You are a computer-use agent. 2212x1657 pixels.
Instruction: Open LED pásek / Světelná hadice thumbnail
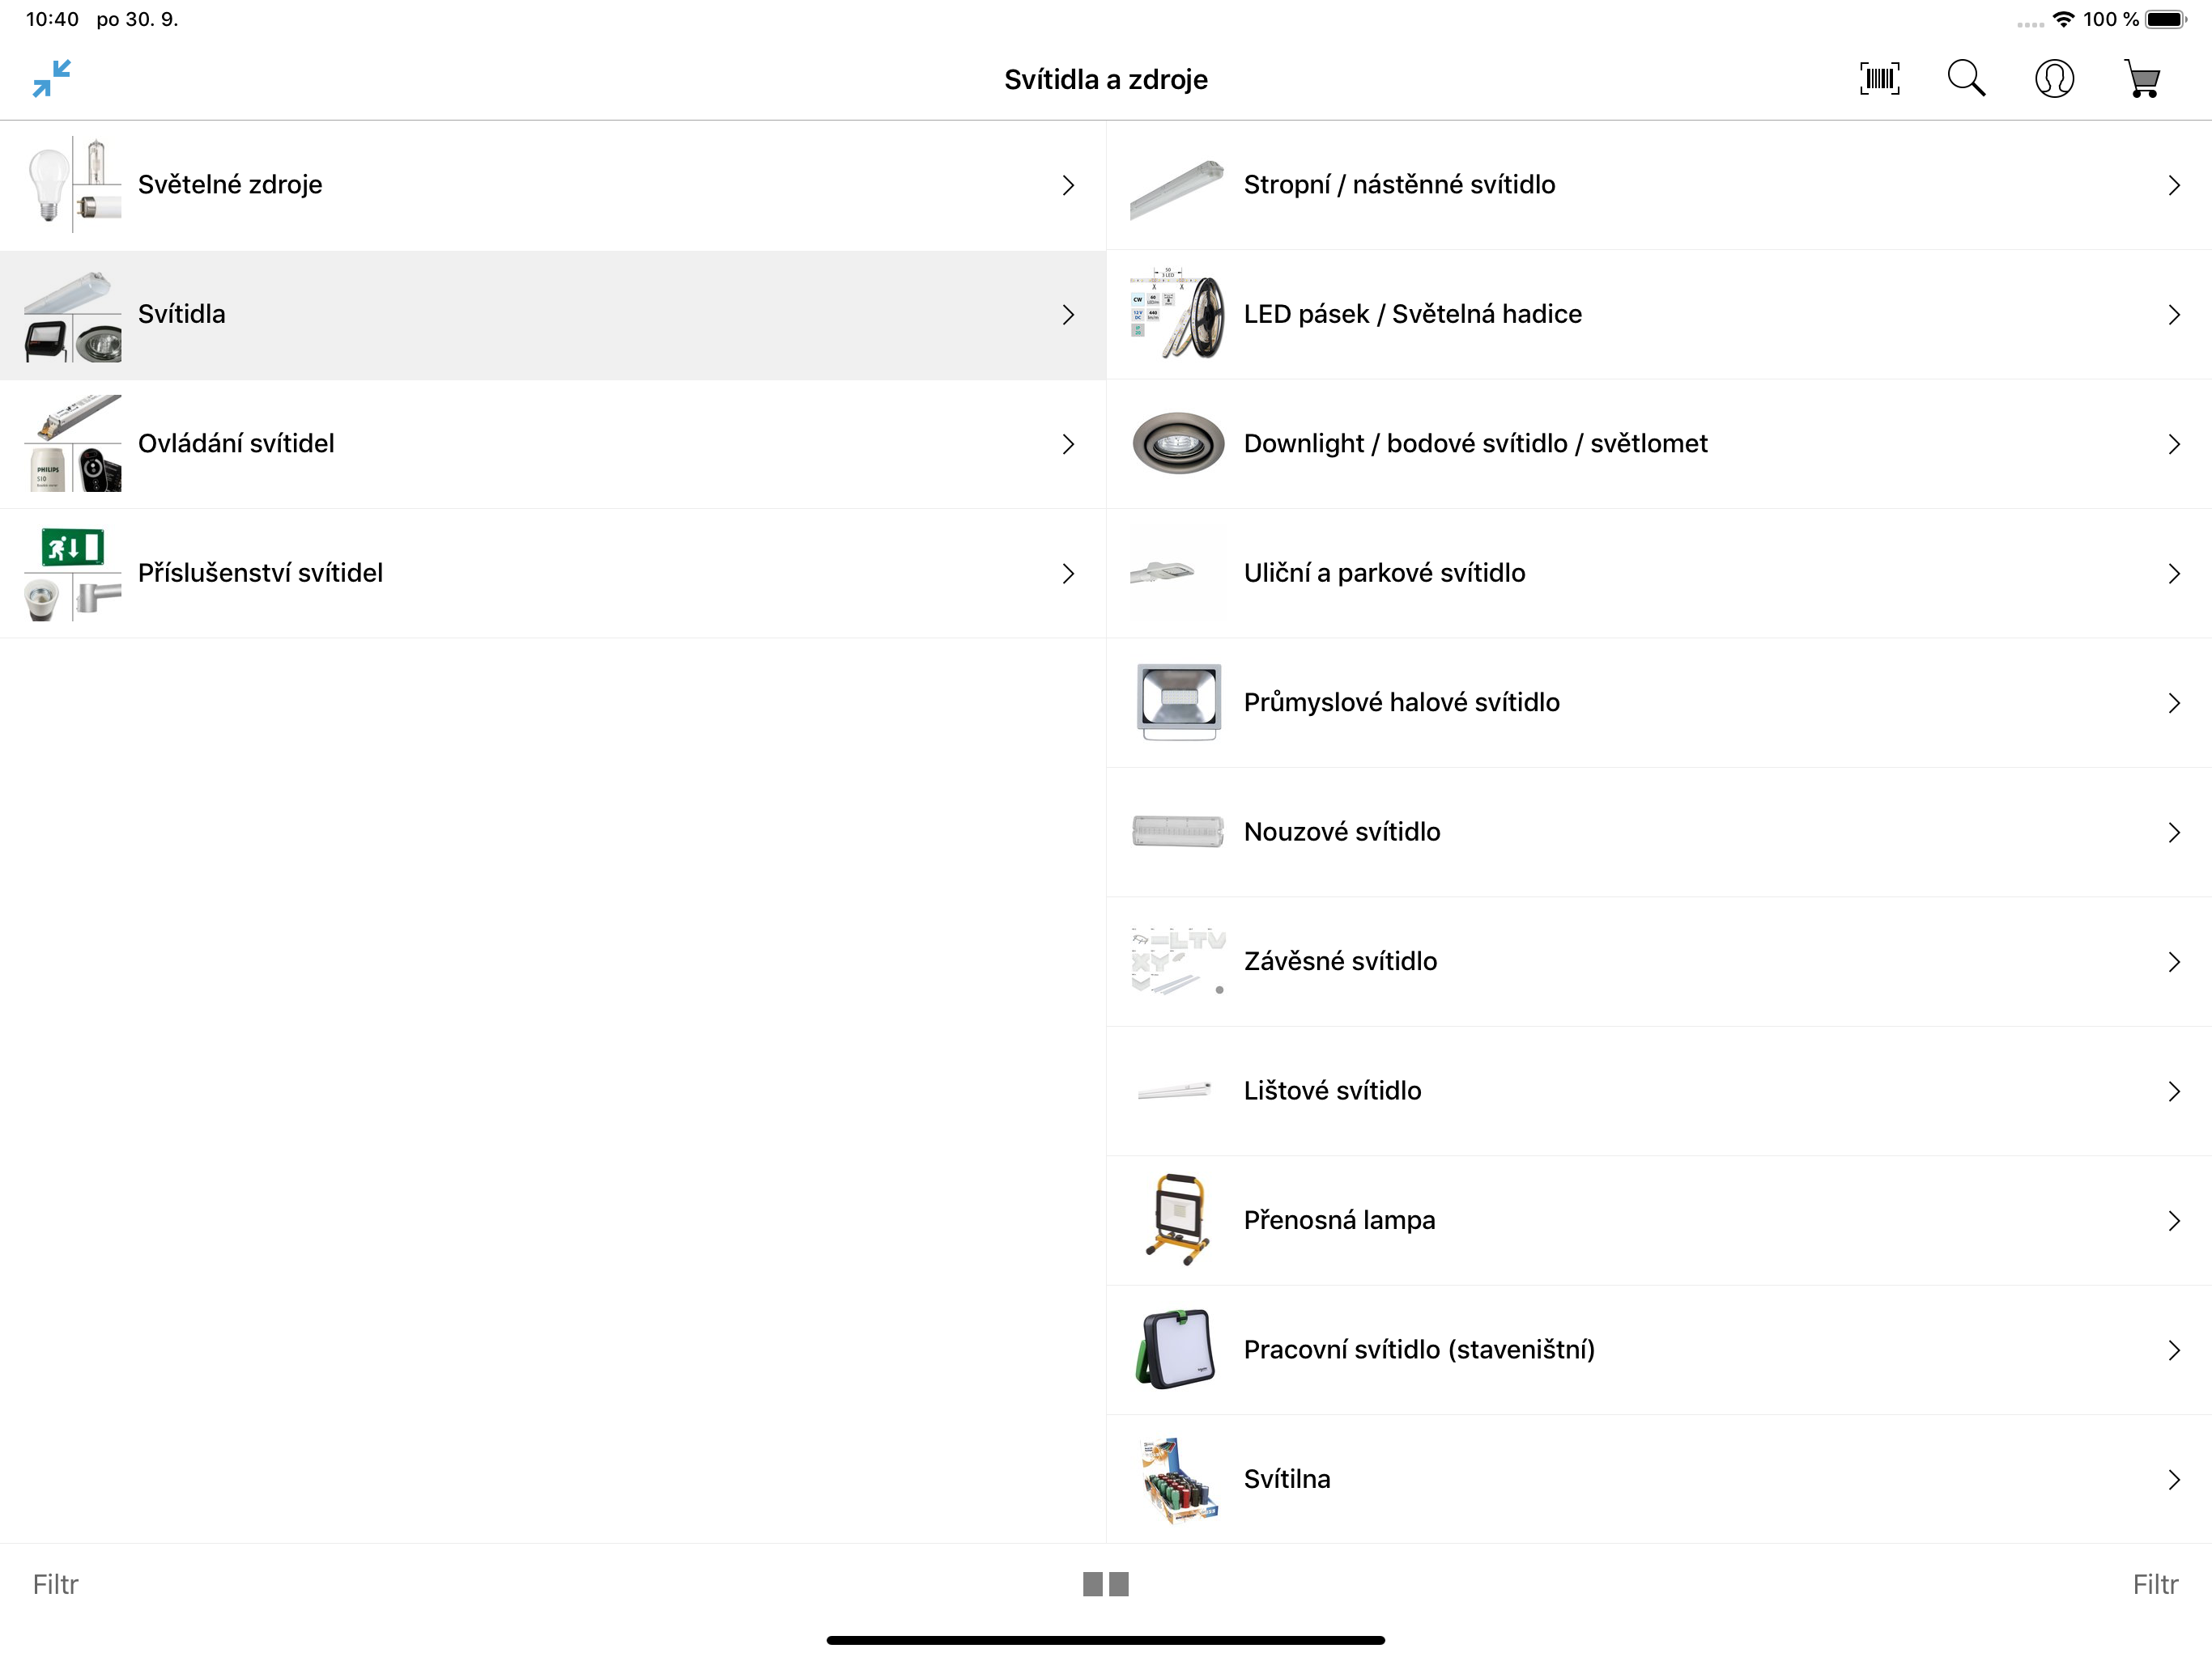(x=1177, y=315)
